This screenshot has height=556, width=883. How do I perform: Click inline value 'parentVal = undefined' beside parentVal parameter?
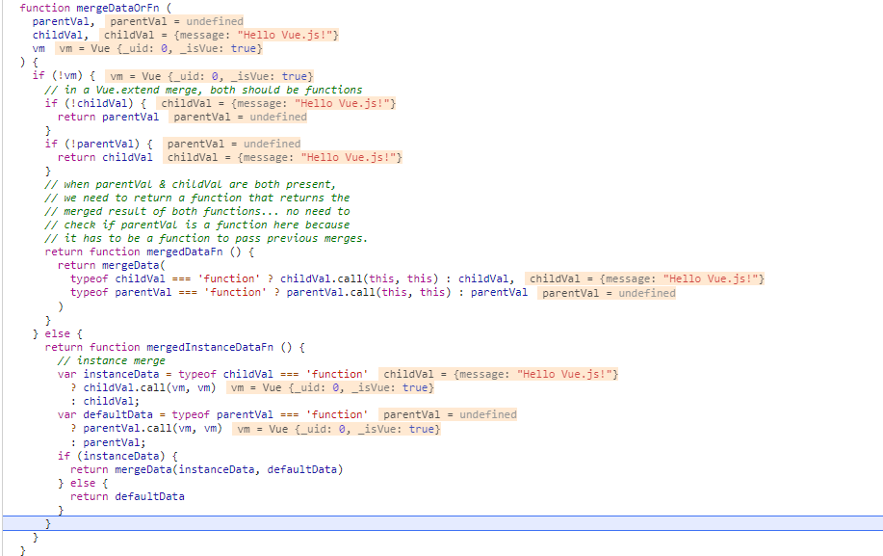174,21
